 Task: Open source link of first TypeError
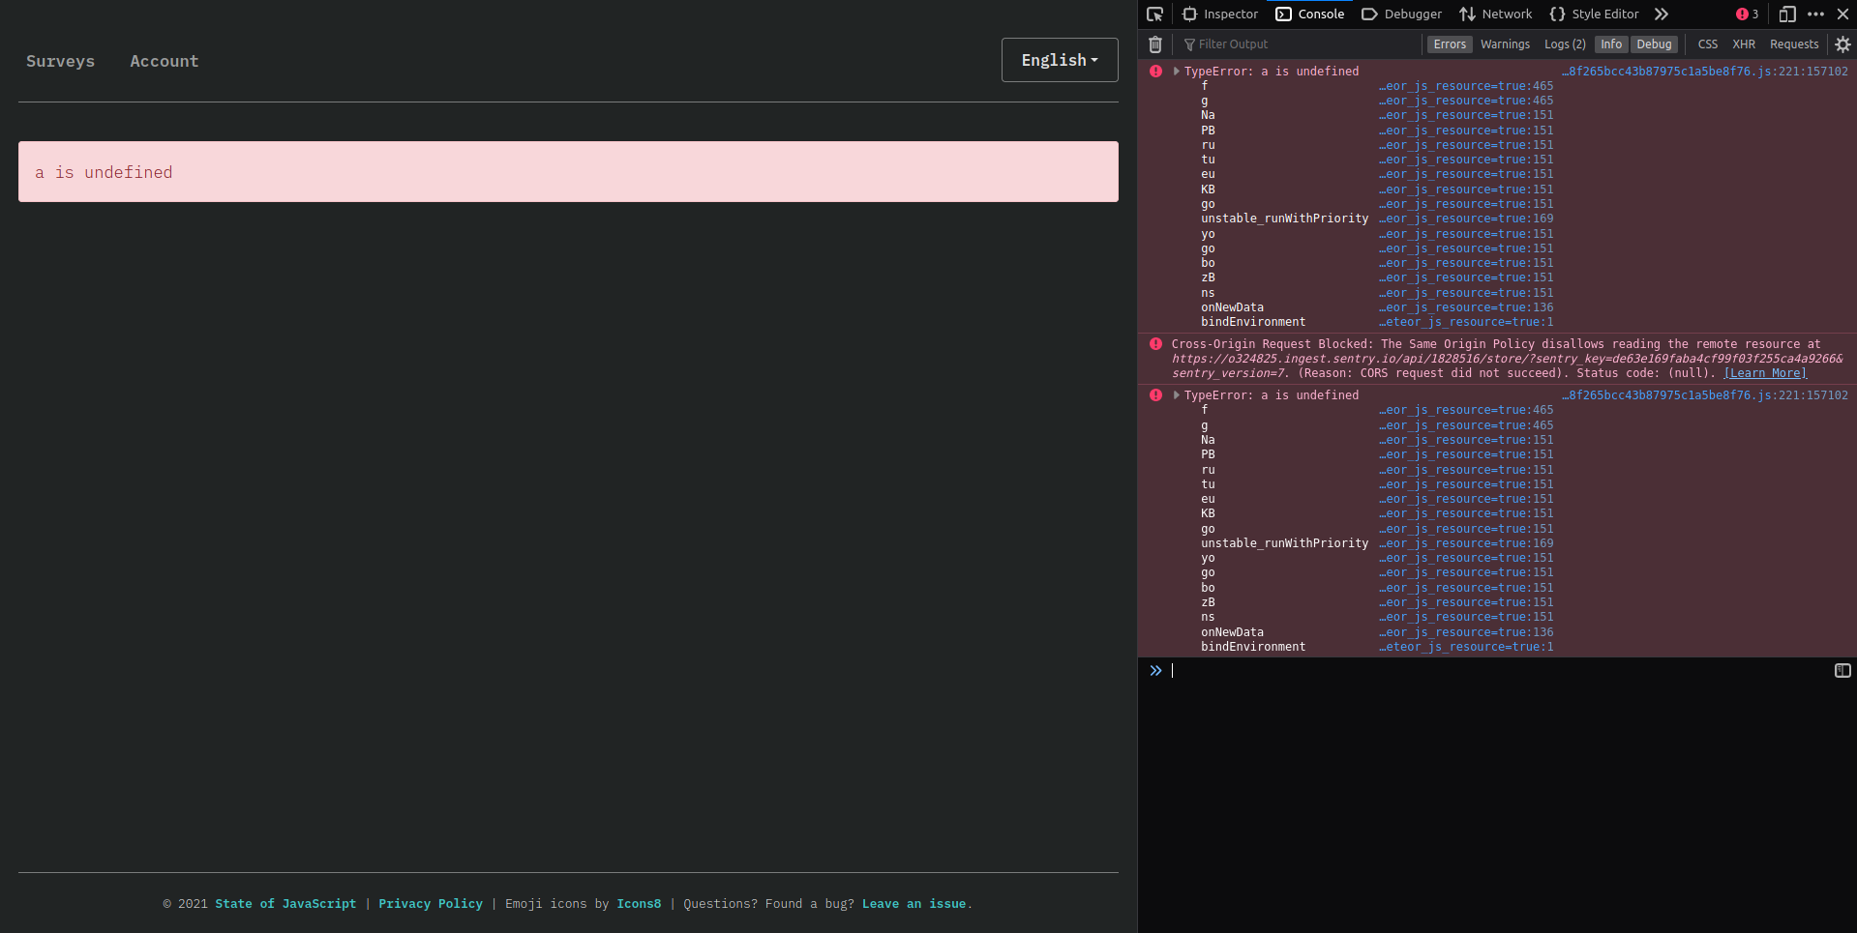[1705, 72]
